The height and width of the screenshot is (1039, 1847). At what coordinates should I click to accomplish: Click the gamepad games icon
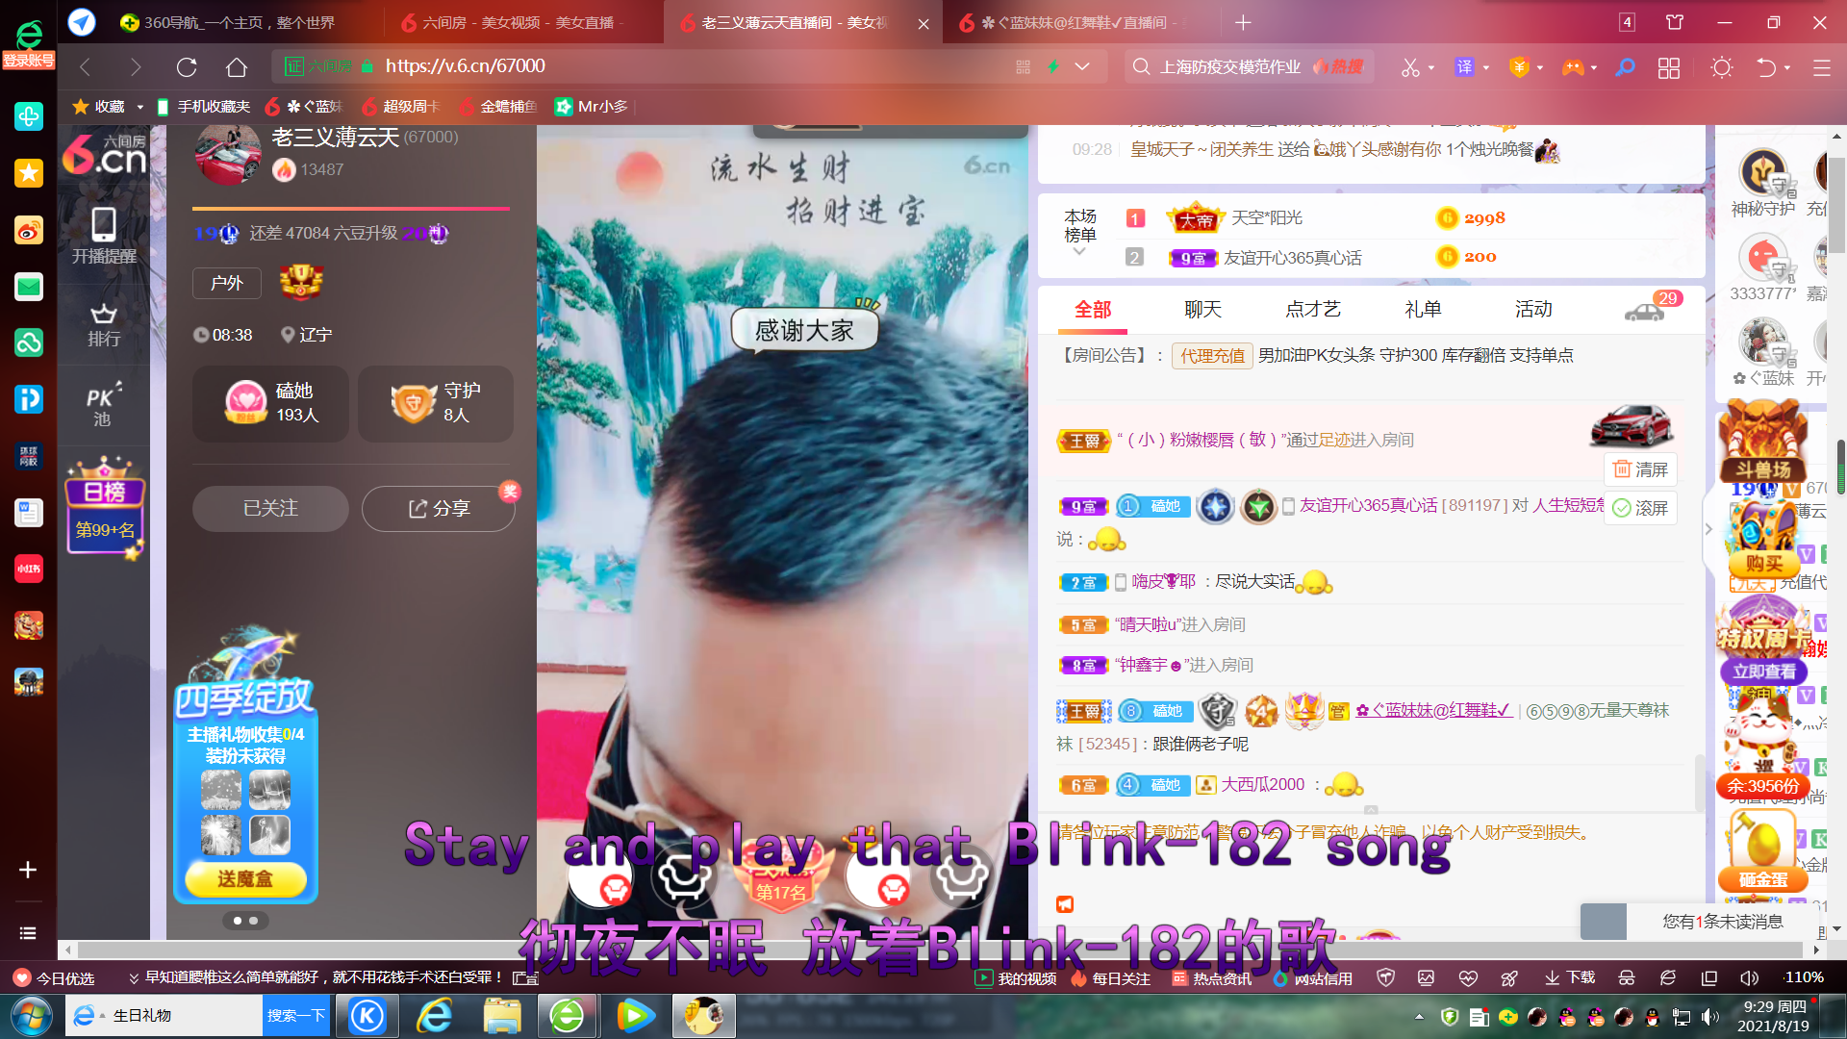[1573, 66]
